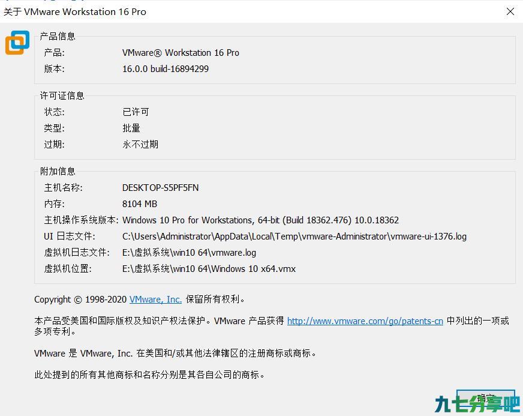
Task: Click the UI log file path vmware-ui-1376.log
Action: pyautogui.click(x=294, y=237)
